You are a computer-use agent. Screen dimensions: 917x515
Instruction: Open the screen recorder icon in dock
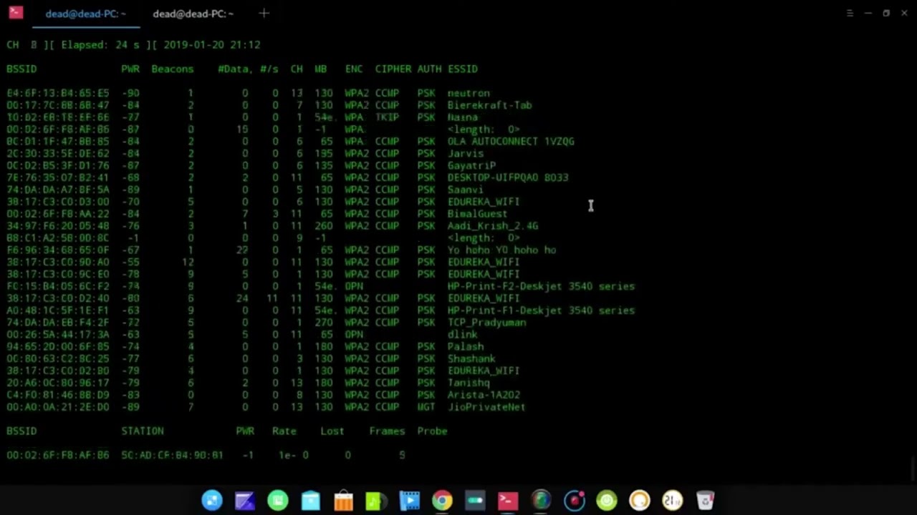pyautogui.click(x=574, y=501)
